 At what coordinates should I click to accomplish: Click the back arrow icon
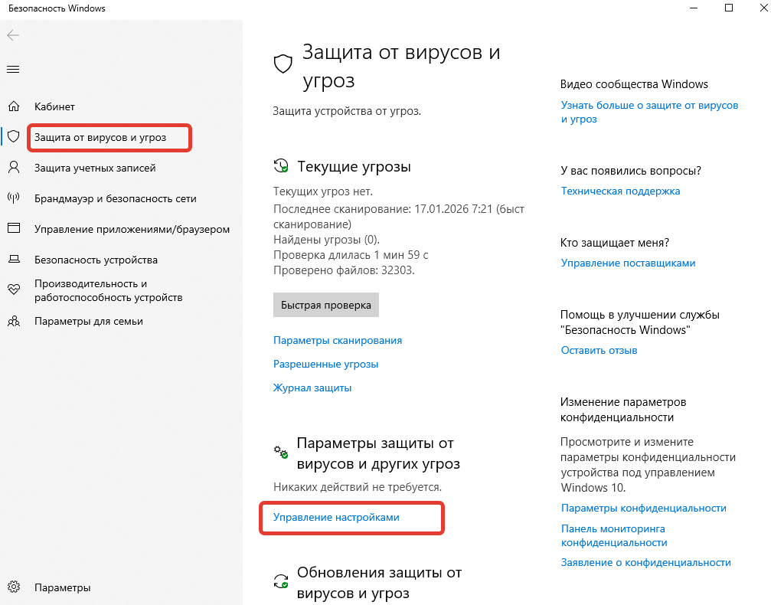13,35
